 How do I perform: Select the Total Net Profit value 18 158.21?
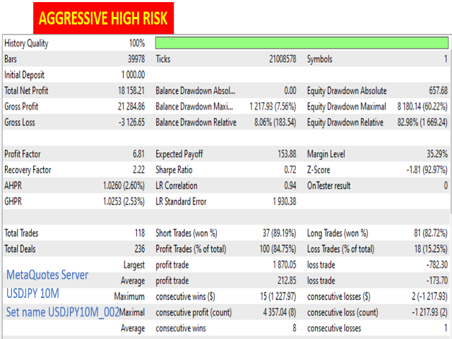tap(131, 91)
